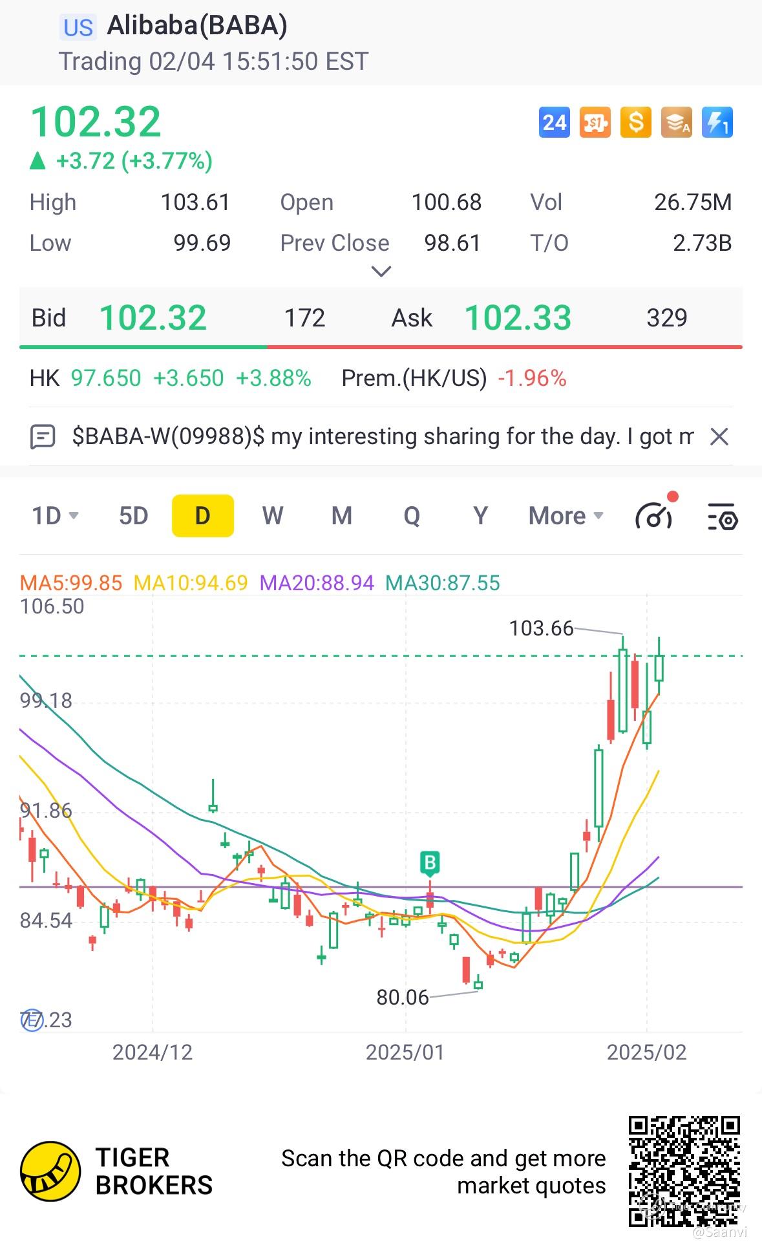Tap the Prev Close 98.61 value

(452, 243)
